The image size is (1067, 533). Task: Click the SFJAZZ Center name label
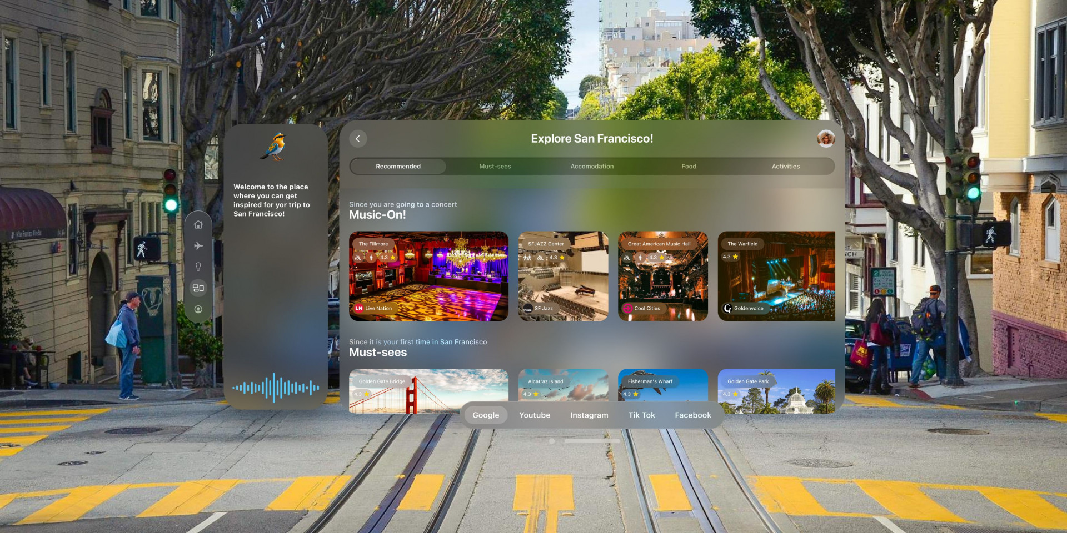pyautogui.click(x=546, y=244)
